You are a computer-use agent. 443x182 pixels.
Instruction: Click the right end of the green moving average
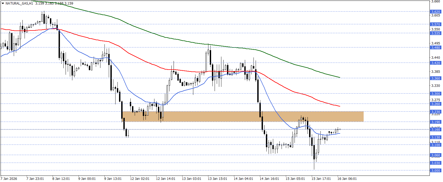tap(339, 77)
